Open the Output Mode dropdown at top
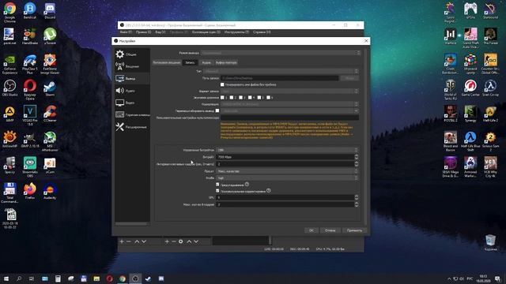 tap(280, 53)
